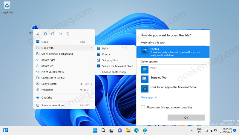Screen dimensions: 239x135
Task: Click the network icon in system tray
Action: click(x=206, y=131)
